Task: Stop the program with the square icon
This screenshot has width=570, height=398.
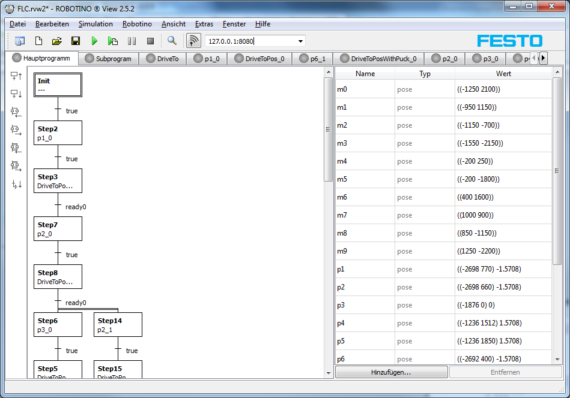Action: (150, 41)
